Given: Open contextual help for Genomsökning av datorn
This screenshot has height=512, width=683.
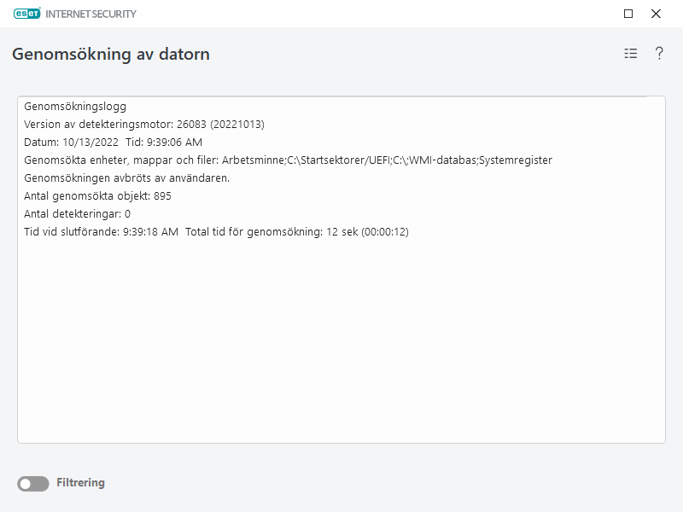Looking at the screenshot, I should coord(658,53).
